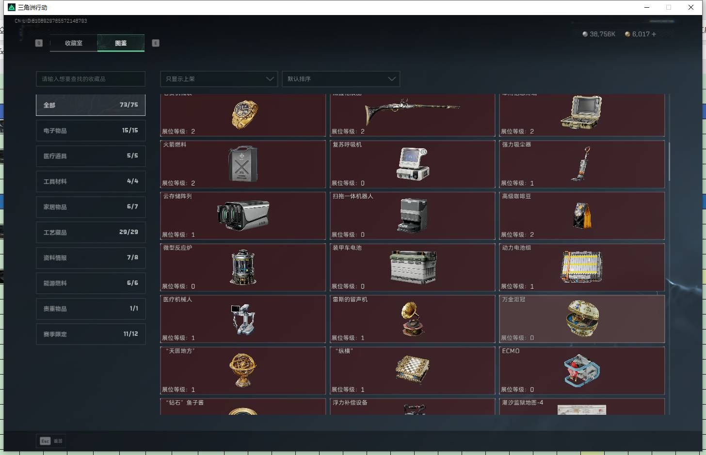Viewport: 706px width, 455px height.
Task: Expand the 只显示上架 filter dropdown
Action: 219,79
